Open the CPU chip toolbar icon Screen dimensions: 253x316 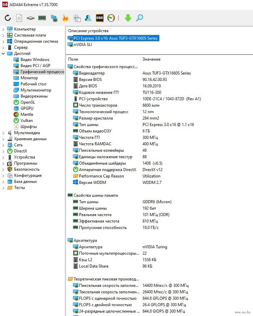tap(30, 18)
